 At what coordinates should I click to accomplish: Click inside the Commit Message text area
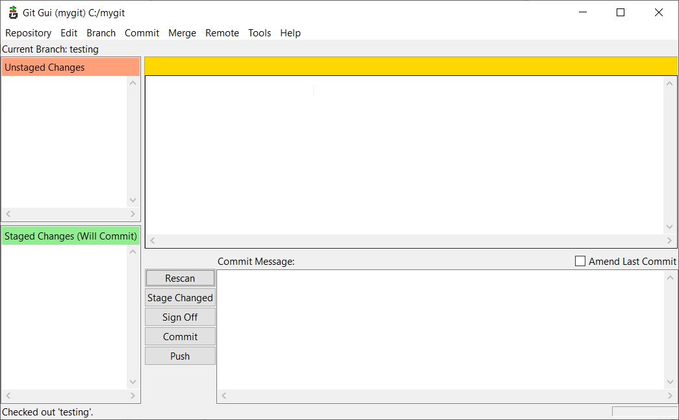pyautogui.click(x=440, y=329)
